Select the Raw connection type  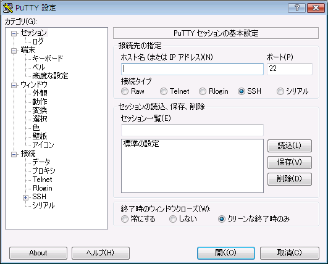(x=125, y=91)
